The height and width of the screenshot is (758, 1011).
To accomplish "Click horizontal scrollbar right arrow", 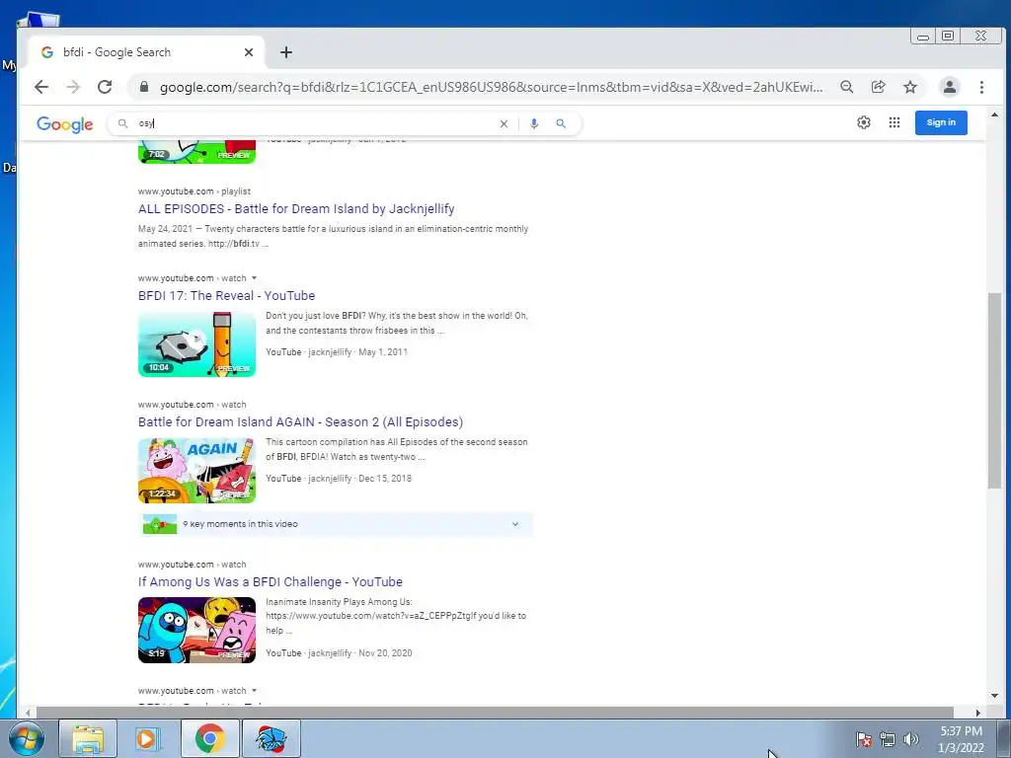I will coord(978,713).
